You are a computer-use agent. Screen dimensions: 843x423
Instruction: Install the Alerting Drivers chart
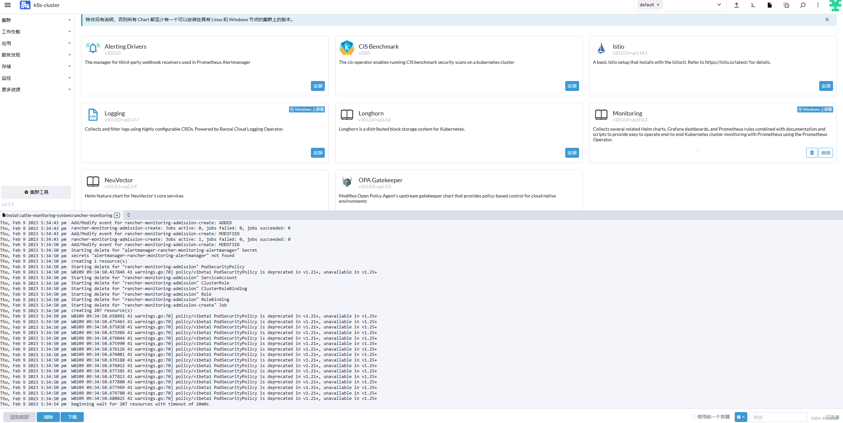coord(318,86)
